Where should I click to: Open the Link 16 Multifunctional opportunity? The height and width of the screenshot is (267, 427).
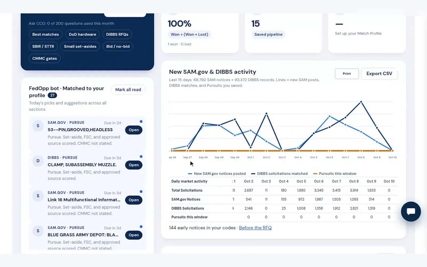tap(134, 200)
